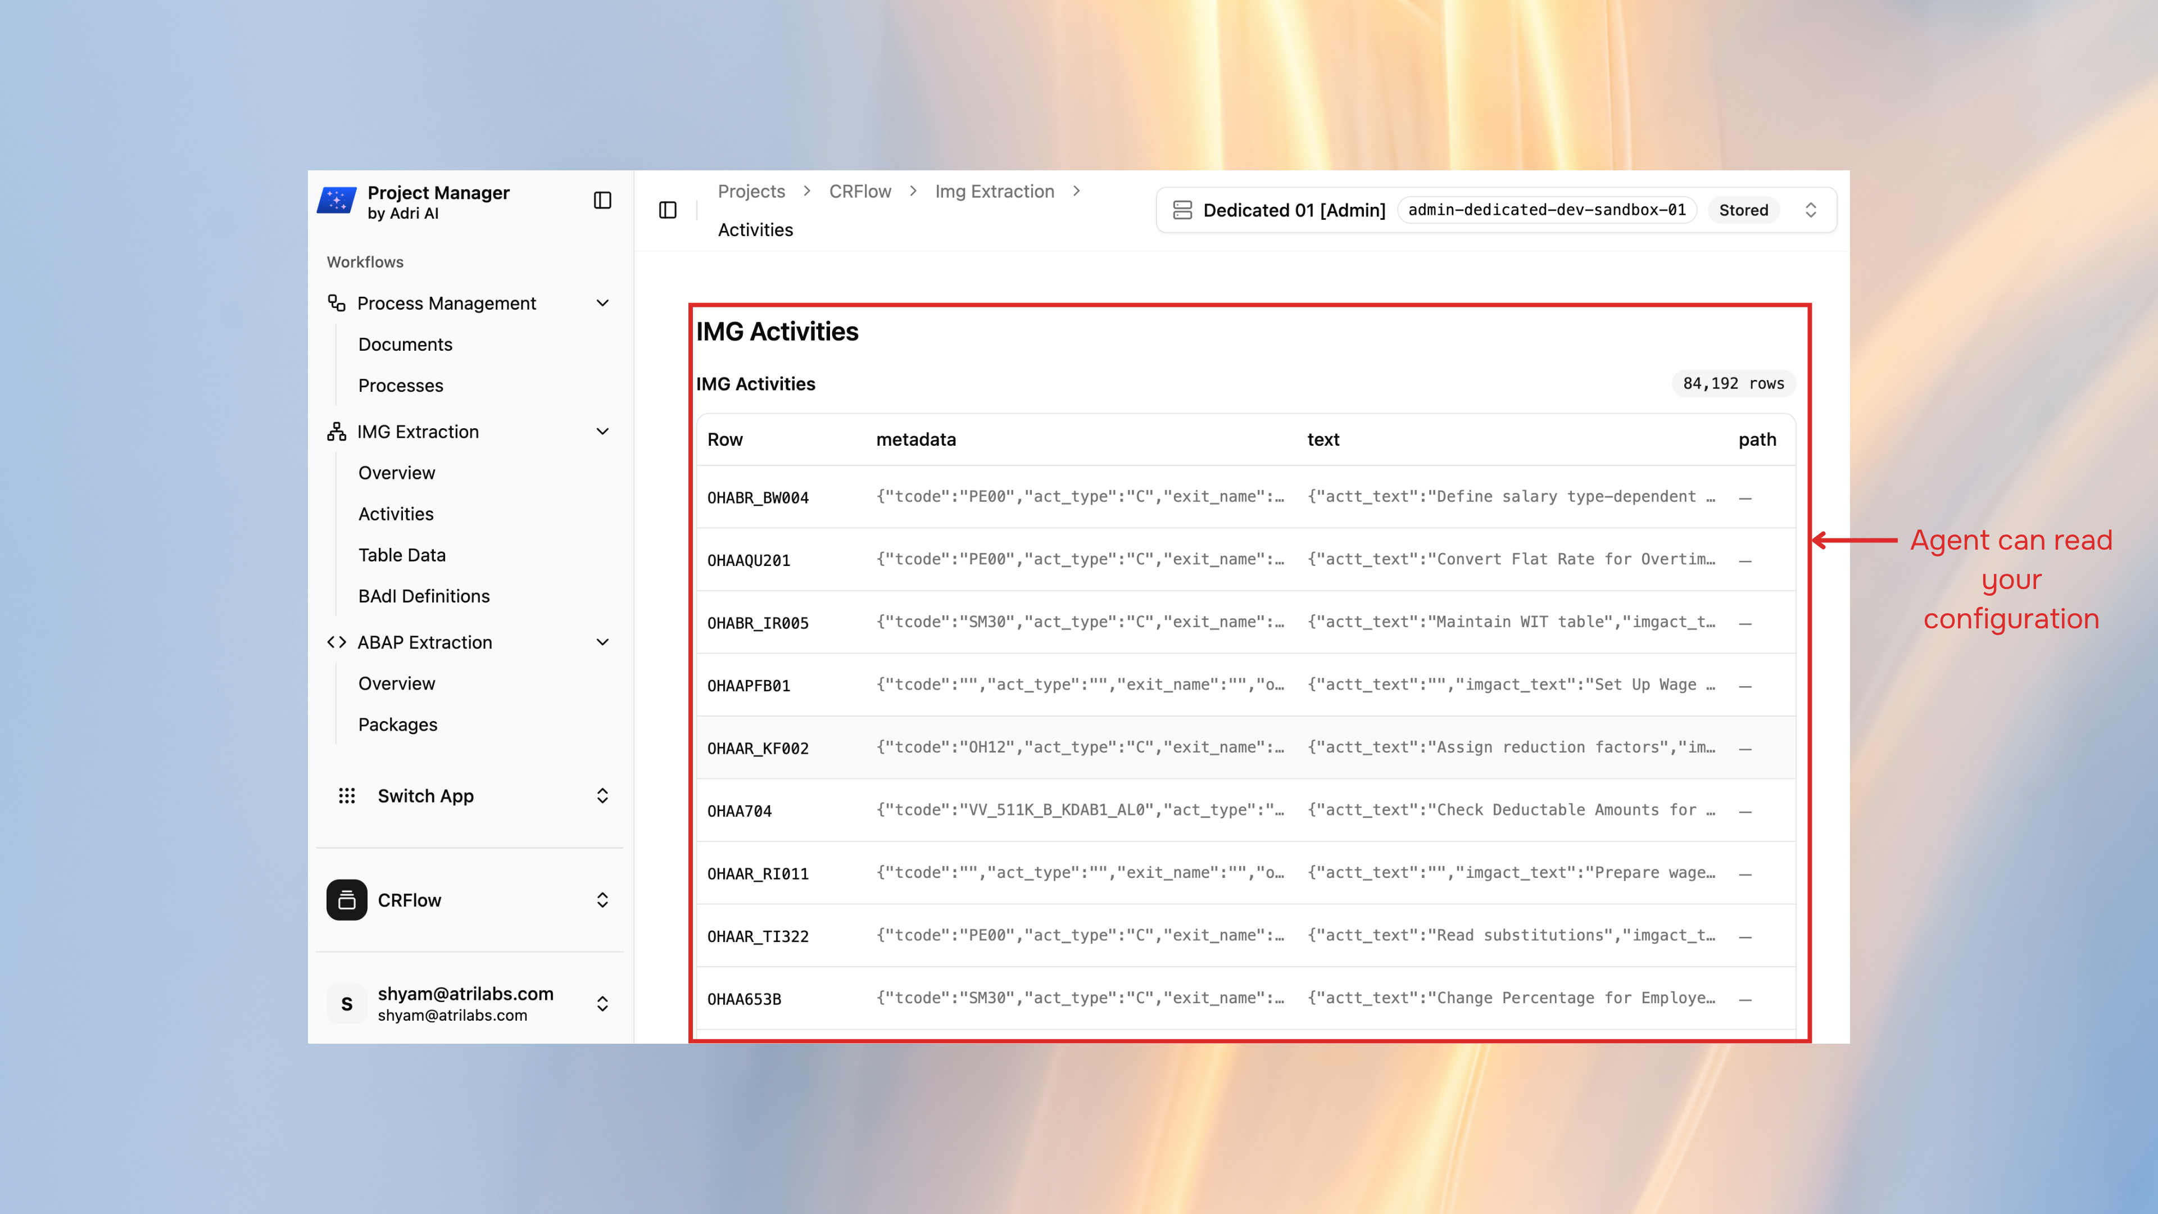
Task: Collapse the sidebar using the panel toggle icon
Action: click(x=603, y=200)
